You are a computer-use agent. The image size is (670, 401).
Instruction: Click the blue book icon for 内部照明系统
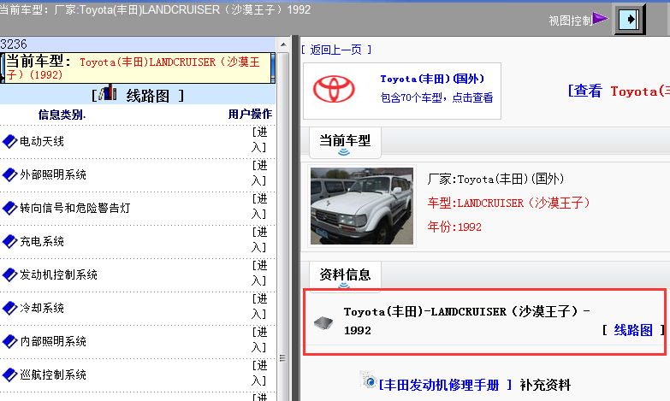click(x=9, y=341)
